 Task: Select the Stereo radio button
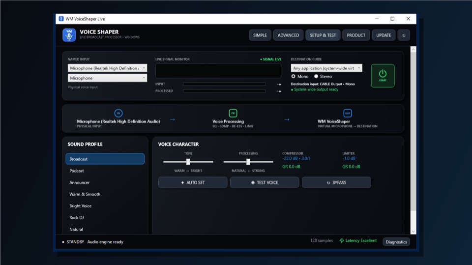(x=316, y=77)
